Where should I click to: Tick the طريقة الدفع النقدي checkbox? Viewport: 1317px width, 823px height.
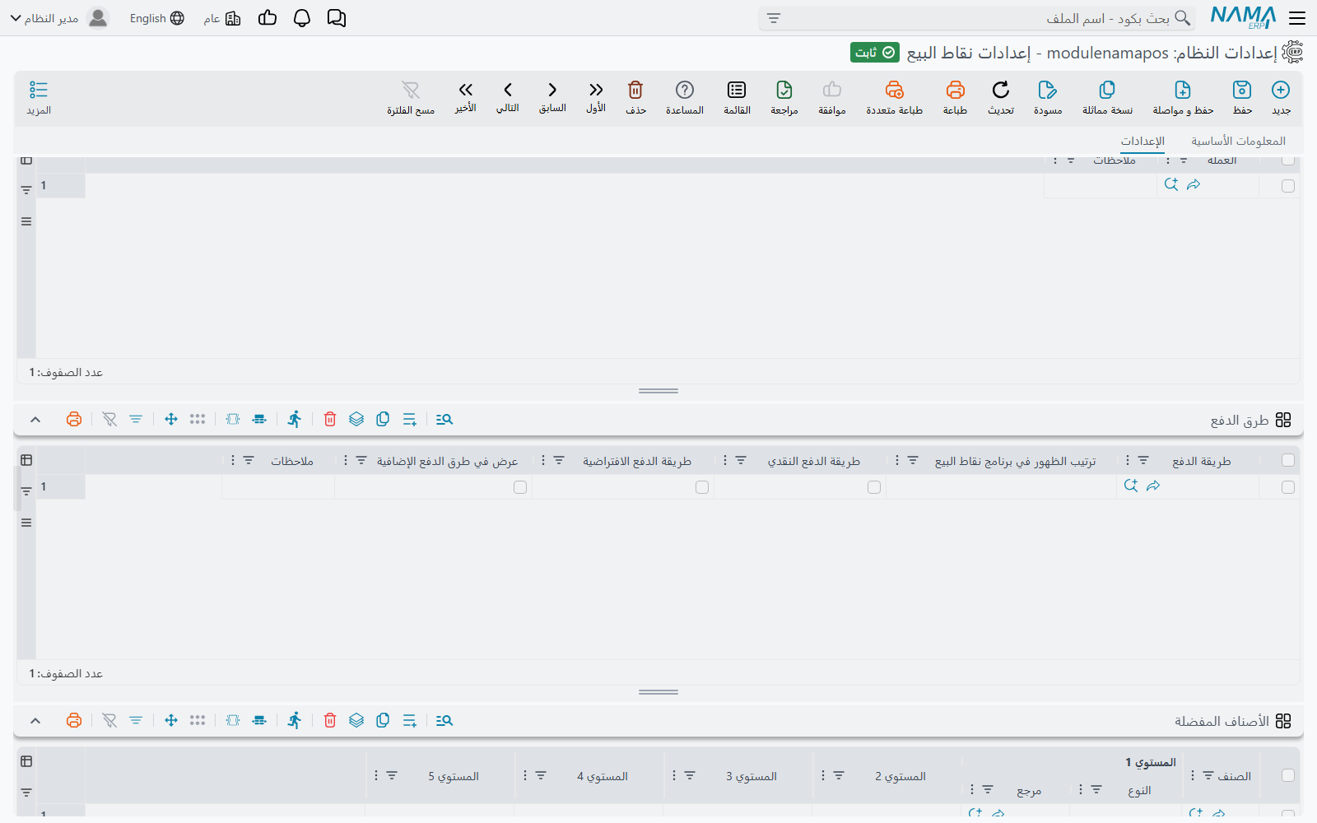[874, 487]
